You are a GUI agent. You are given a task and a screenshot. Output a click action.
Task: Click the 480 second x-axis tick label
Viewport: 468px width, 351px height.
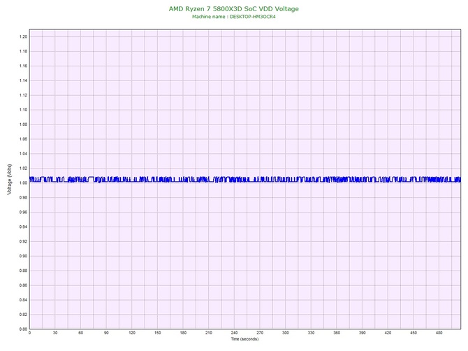pos(439,333)
